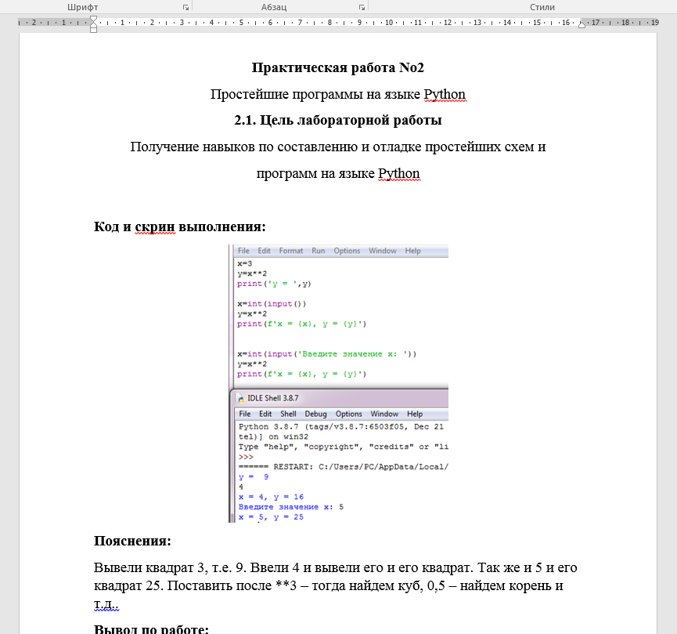Open the Format menu in the IDLE editor
The height and width of the screenshot is (634, 677).
[x=290, y=250]
